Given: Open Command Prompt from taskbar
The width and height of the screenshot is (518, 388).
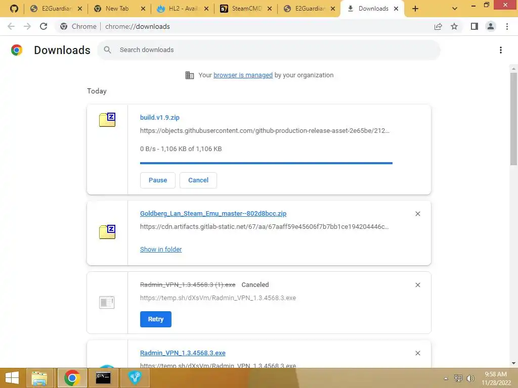Looking at the screenshot, I should pyautogui.click(x=103, y=378).
